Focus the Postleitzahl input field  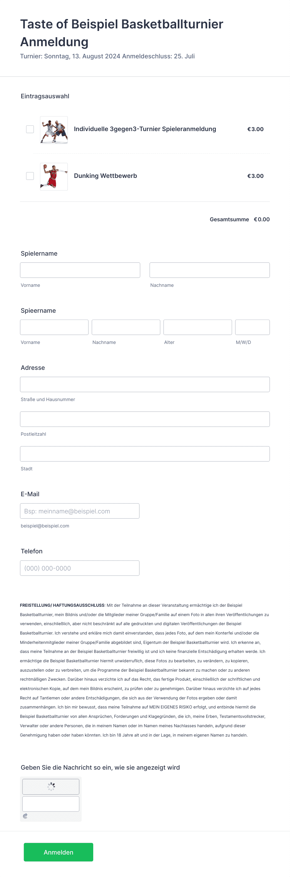point(145,419)
